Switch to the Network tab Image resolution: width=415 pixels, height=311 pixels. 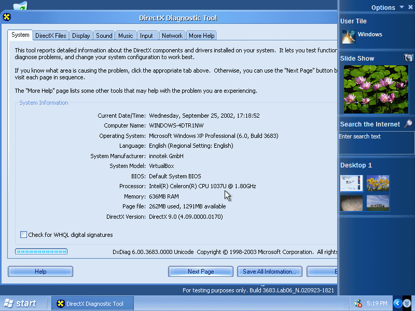point(172,36)
